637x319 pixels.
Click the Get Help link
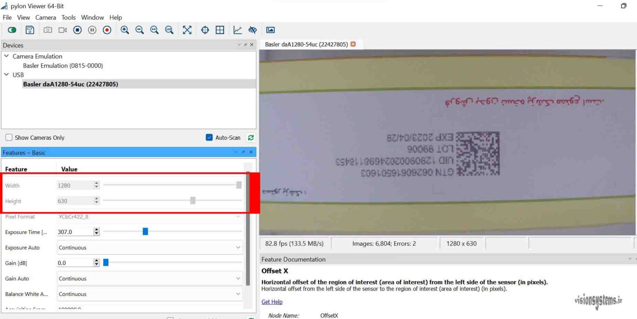(272, 302)
